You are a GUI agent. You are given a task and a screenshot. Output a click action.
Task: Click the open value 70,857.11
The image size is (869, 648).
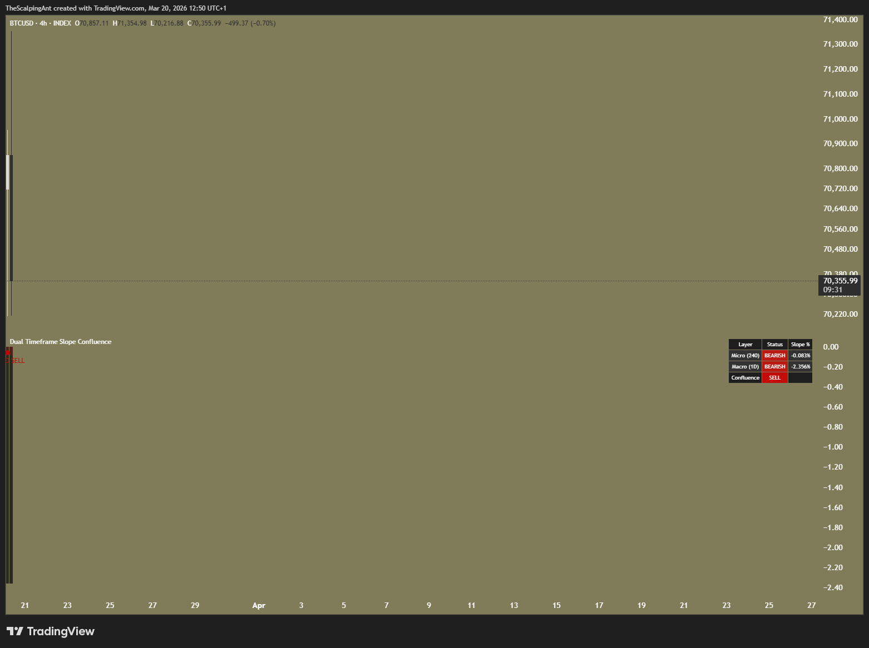(x=94, y=23)
